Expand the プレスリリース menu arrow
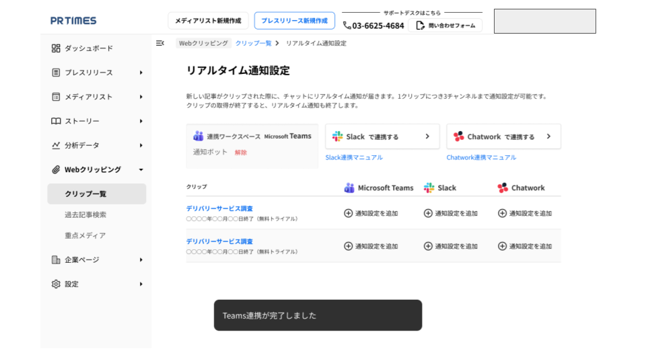 [x=141, y=73]
